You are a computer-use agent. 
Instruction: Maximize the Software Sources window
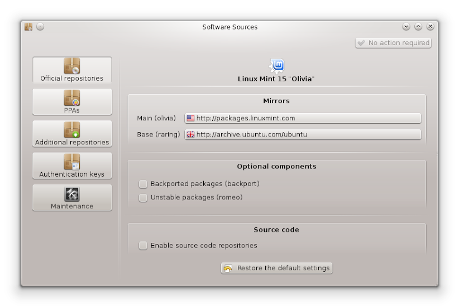(x=418, y=27)
